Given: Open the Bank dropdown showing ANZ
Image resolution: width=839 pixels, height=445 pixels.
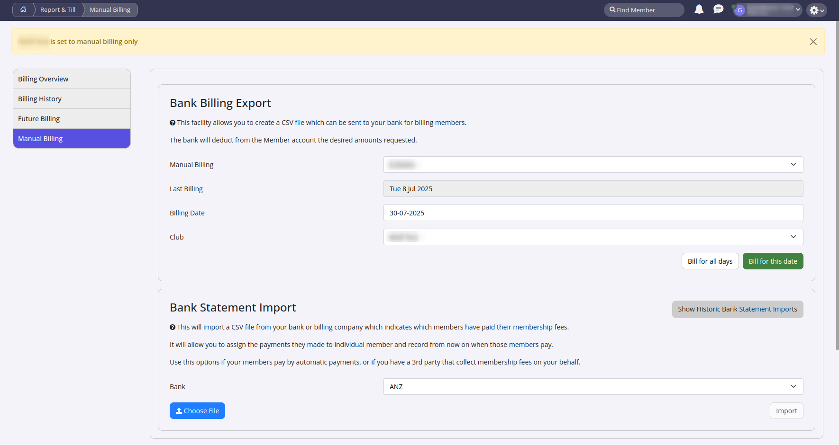Looking at the screenshot, I should point(593,386).
